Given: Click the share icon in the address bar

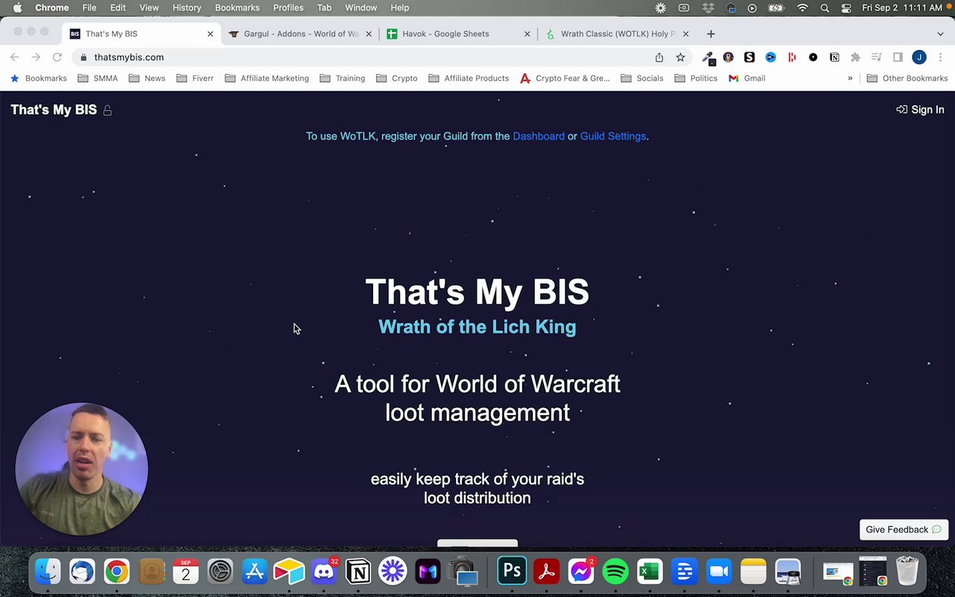Looking at the screenshot, I should point(659,57).
